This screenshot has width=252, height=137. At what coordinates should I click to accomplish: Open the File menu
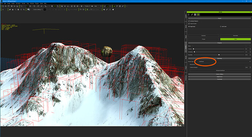point(2,3)
